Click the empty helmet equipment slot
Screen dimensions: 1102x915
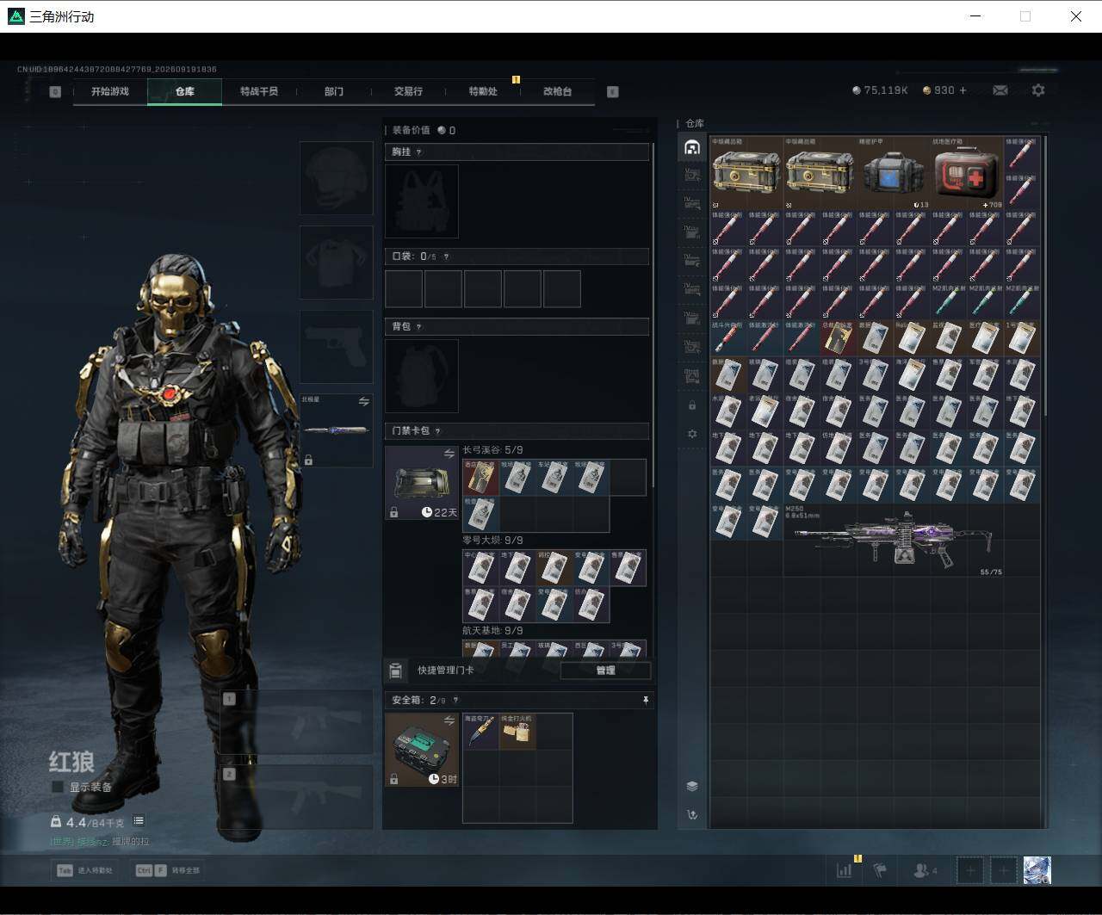336,178
